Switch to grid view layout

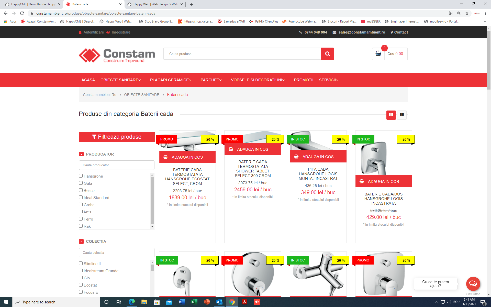pos(391,115)
